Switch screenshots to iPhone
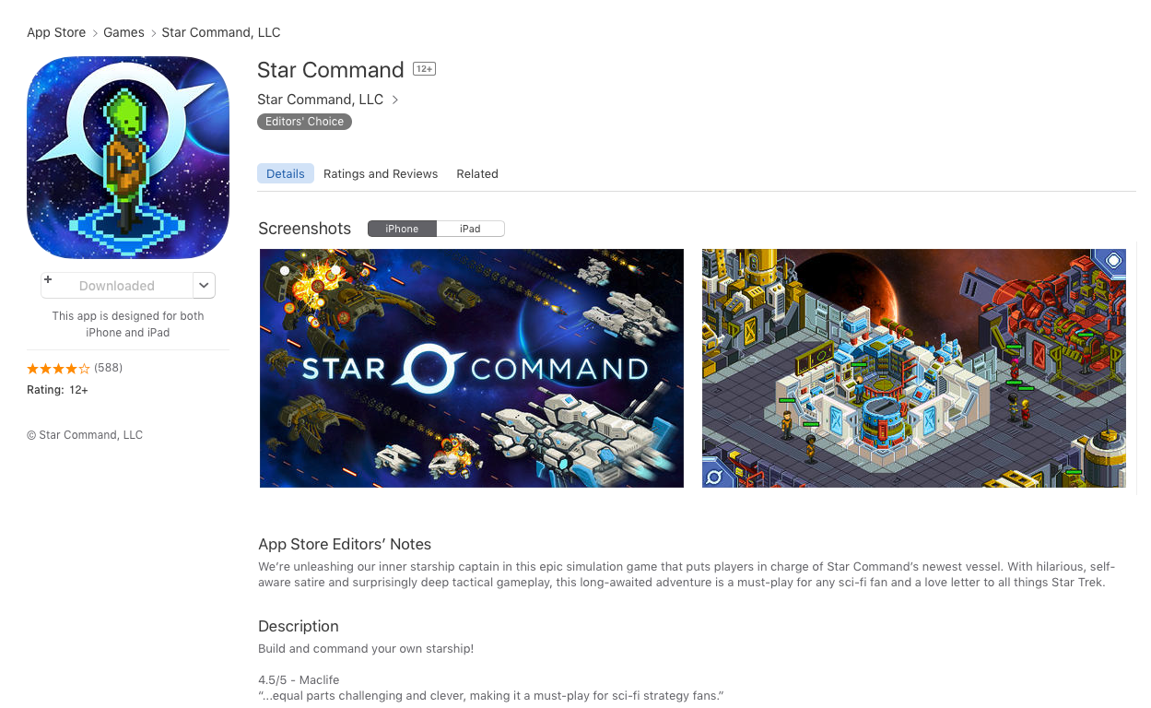1151x708 pixels. (x=402, y=229)
